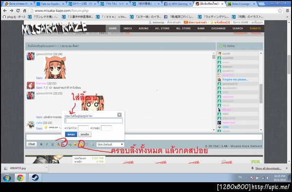Open EXCHANGE in the site navigation
This screenshot has height=192, width=292.
coord(219,29)
